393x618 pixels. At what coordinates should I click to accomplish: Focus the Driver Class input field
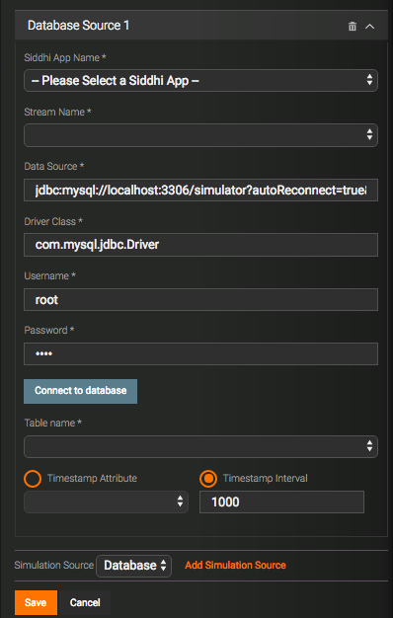200,245
